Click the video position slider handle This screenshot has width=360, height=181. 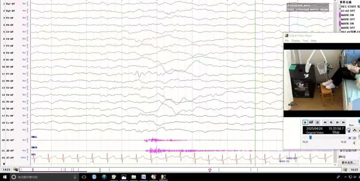[310, 137]
